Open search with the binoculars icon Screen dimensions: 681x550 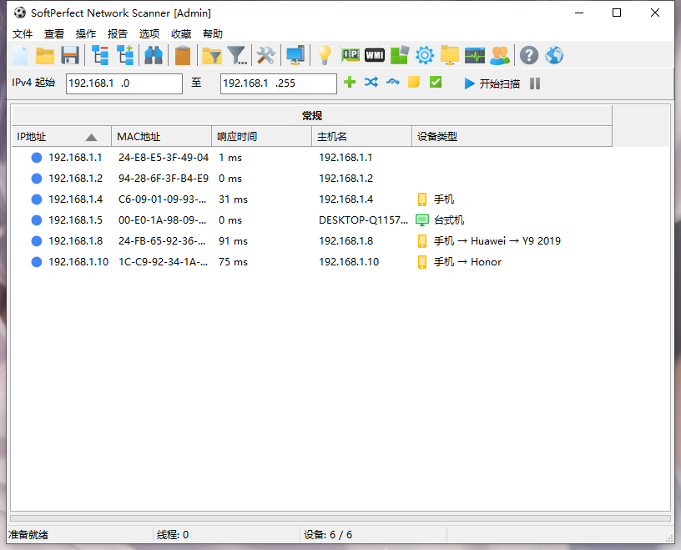154,55
